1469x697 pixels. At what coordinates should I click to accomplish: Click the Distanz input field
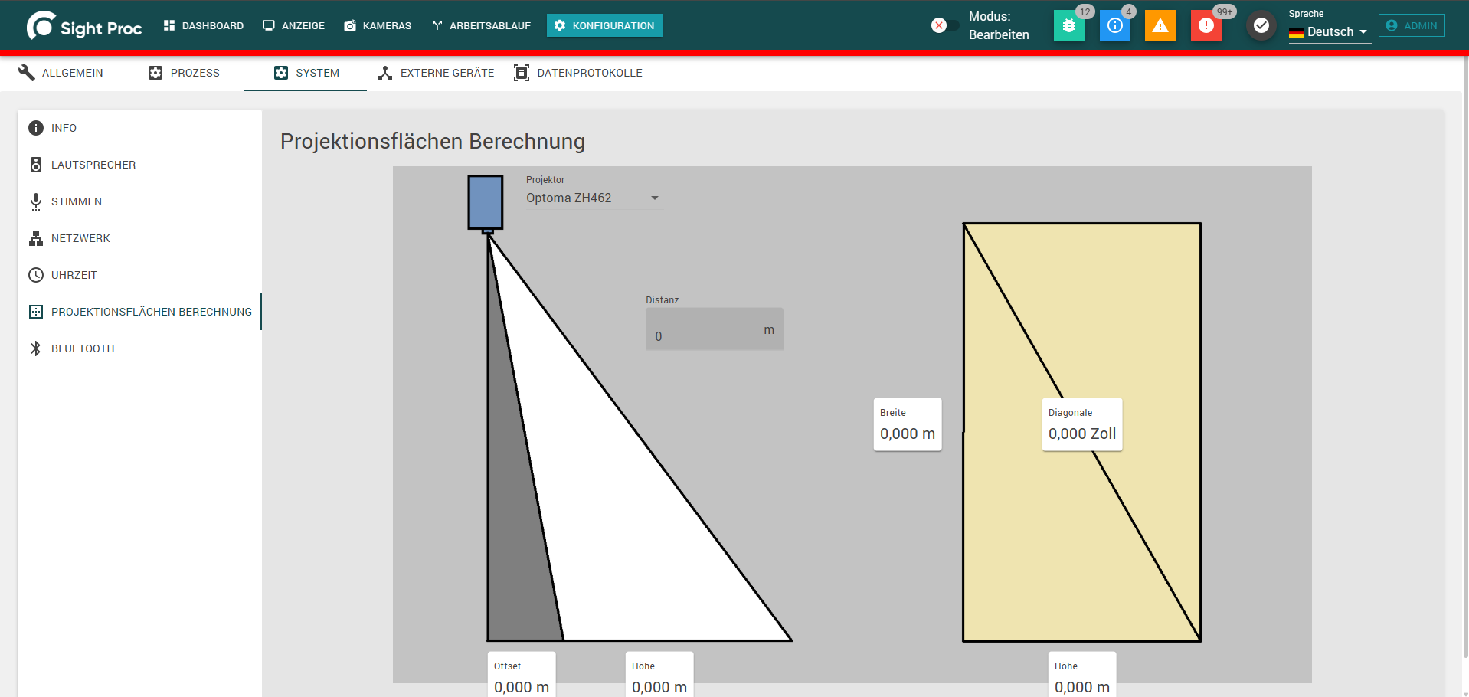point(714,329)
